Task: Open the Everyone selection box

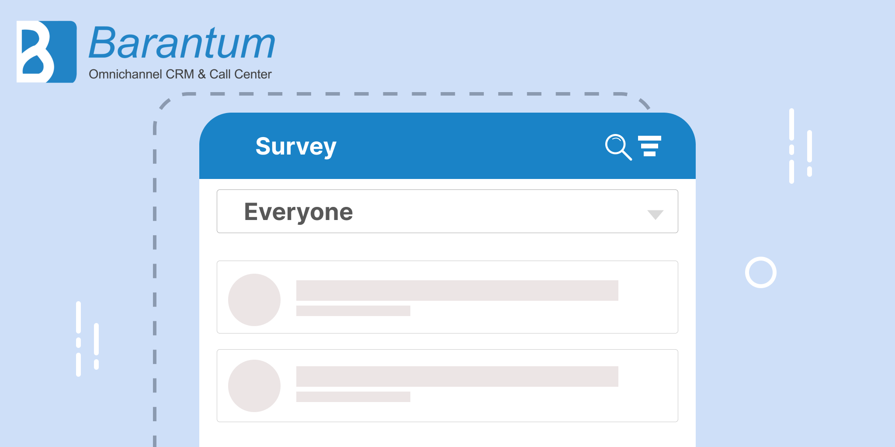Action: 447,211
